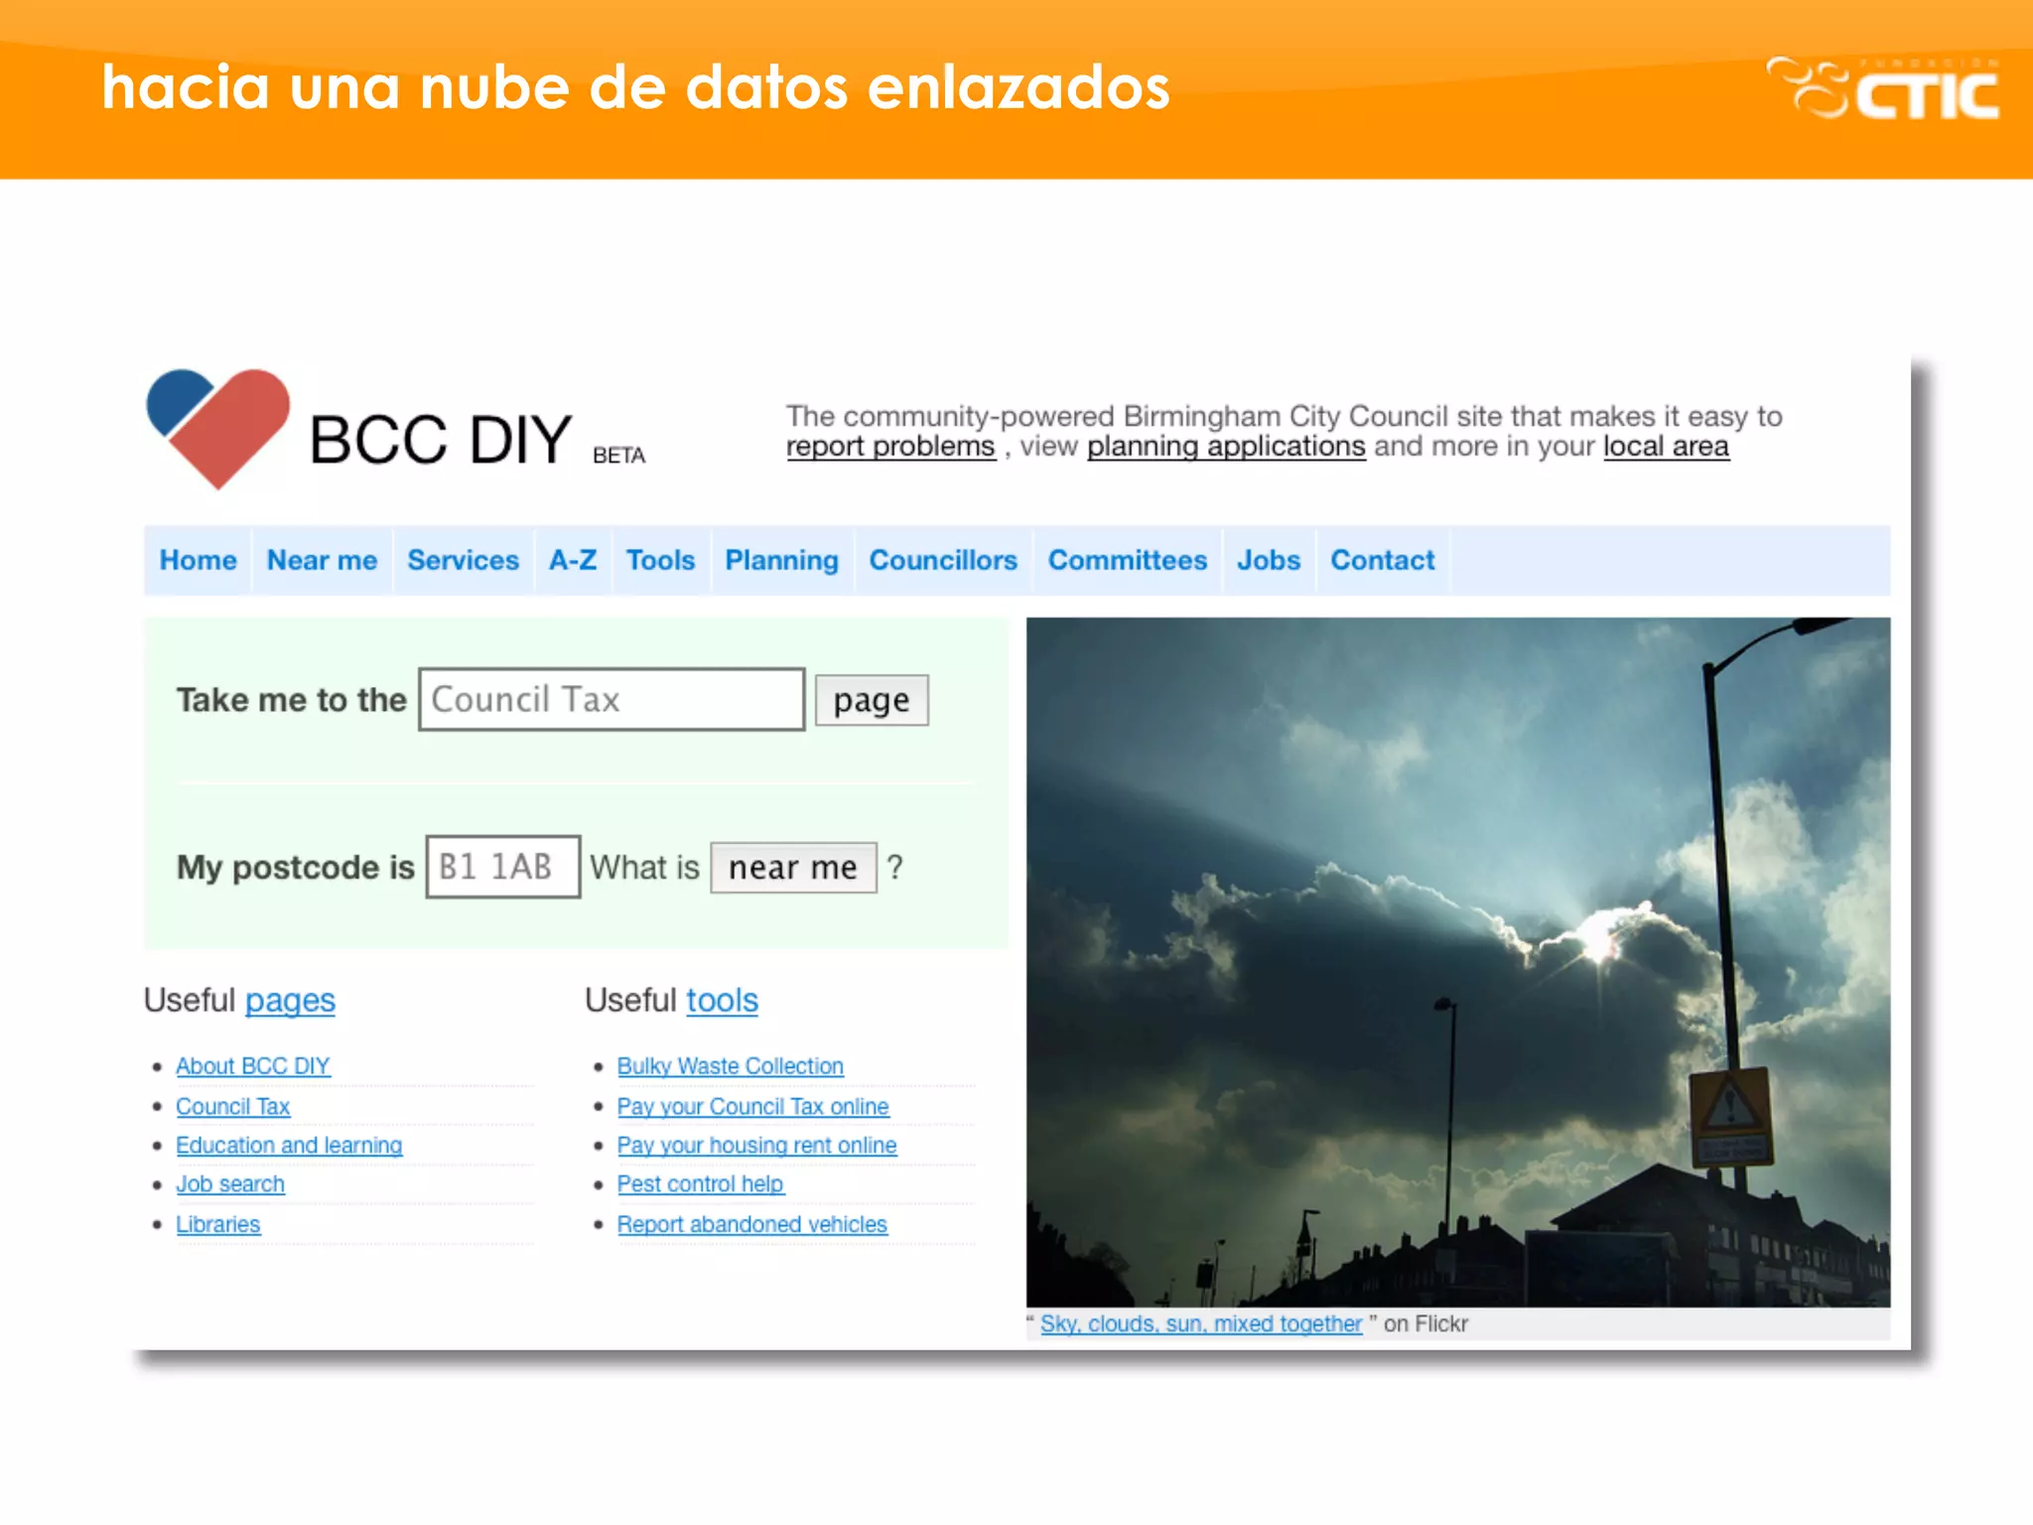Open the Useful 'pages' heading link
The width and height of the screenshot is (2033, 1525).
[x=290, y=1001]
